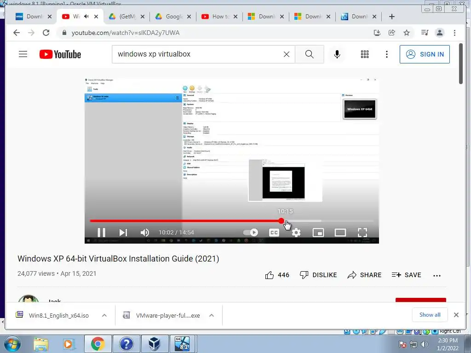Bookmark this tab star icon
This screenshot has height=353, width=471.
[x=407, y=33]
